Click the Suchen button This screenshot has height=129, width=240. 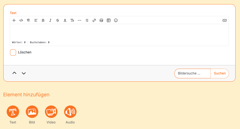coord(220,73)
